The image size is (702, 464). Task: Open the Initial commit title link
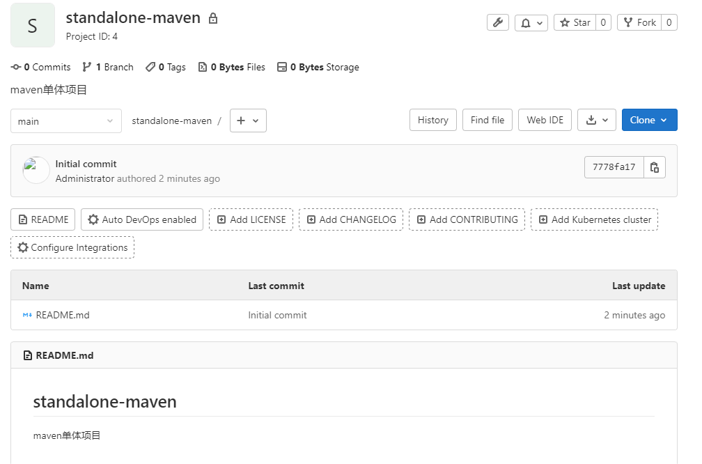coord(86,164)
